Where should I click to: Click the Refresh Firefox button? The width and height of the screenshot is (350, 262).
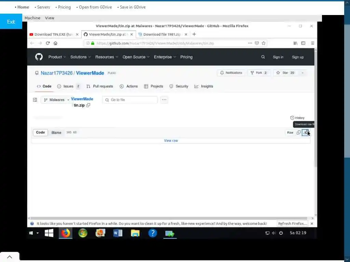(x=293, y=223)
